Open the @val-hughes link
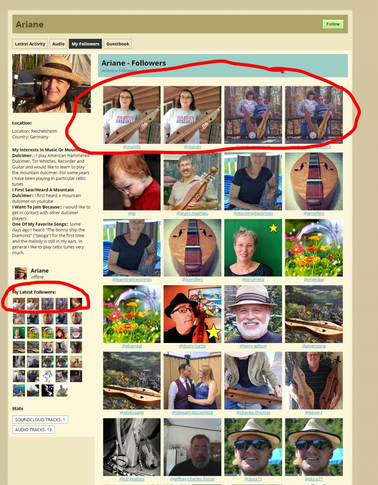This screenshot has height=485, width=378. coord(132,479)
